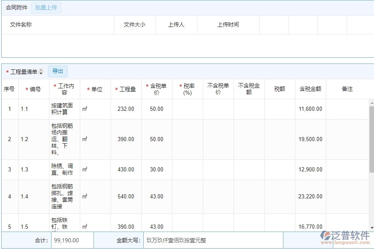Click the 备注 cell of row 3
The width and height of the screenshot is (374, 249).
(347, 169)
